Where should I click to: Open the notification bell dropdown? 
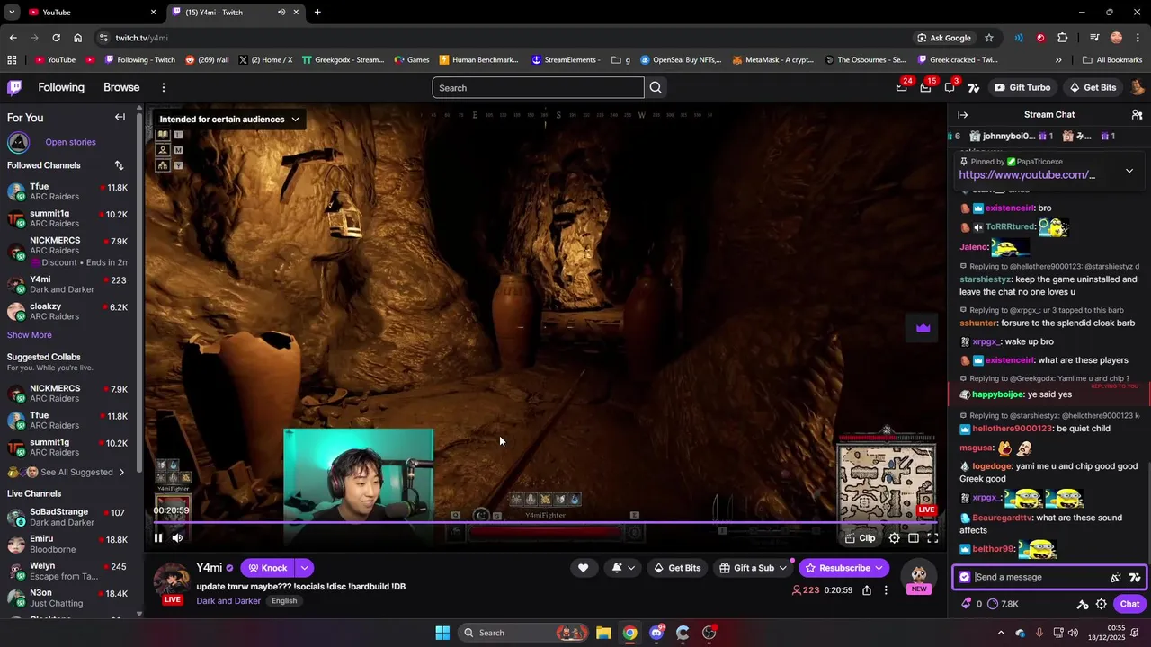click(x=624, y=568)
